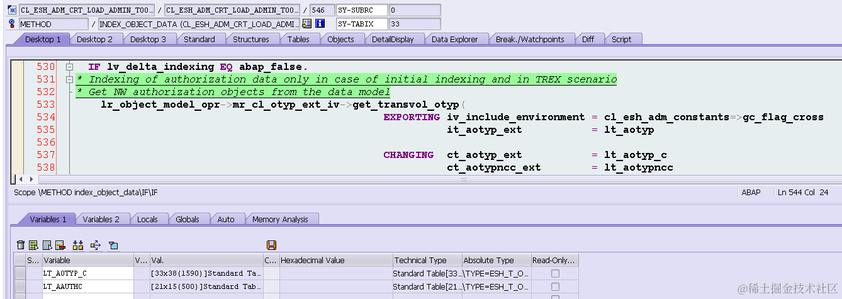Open the Objects tab
The width and height of the screenshot is (842, 299).
(x=341, y=39)
